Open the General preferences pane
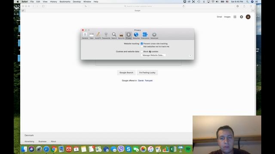275x154 pixels. pos(85,36)
